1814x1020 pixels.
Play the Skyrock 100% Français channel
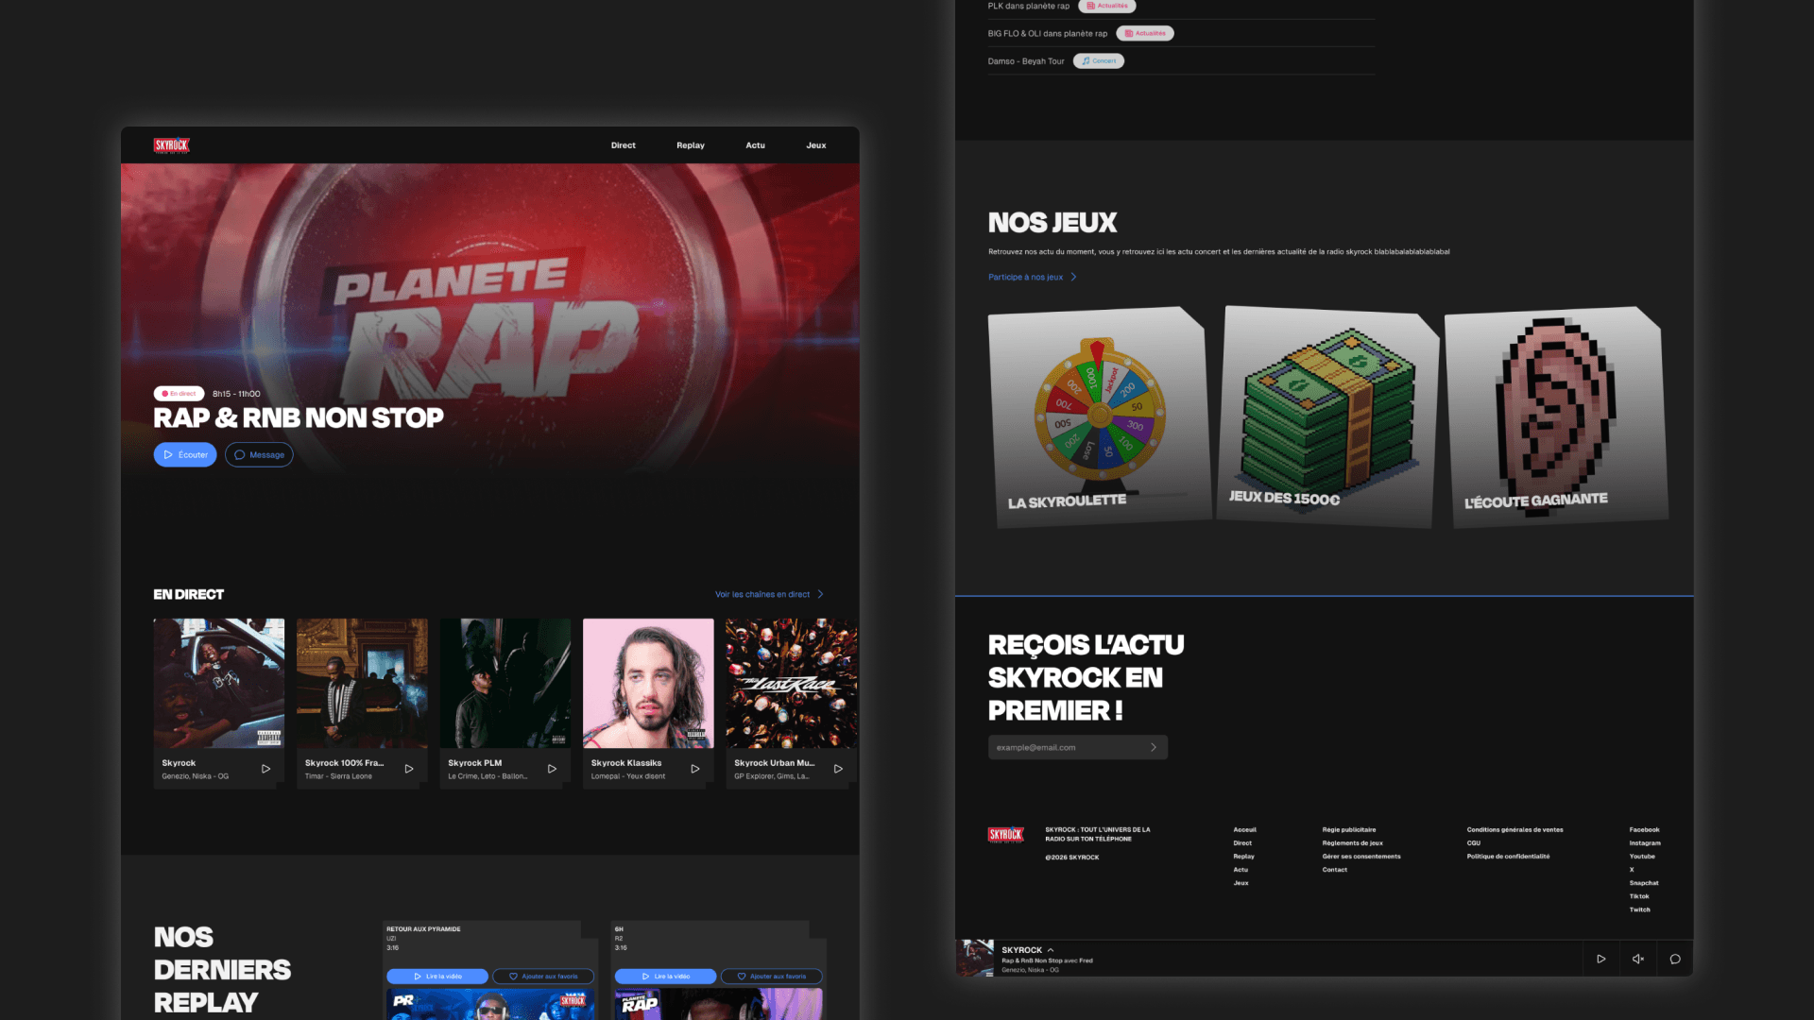(x=409, y=769)
